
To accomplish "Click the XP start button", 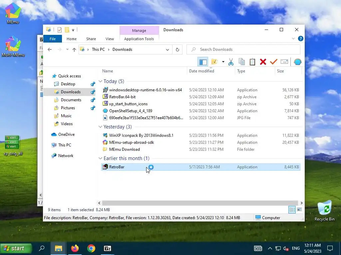I will tap(16, 248).
